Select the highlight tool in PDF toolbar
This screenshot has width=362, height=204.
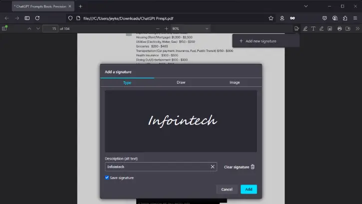(x=305, y=28)
